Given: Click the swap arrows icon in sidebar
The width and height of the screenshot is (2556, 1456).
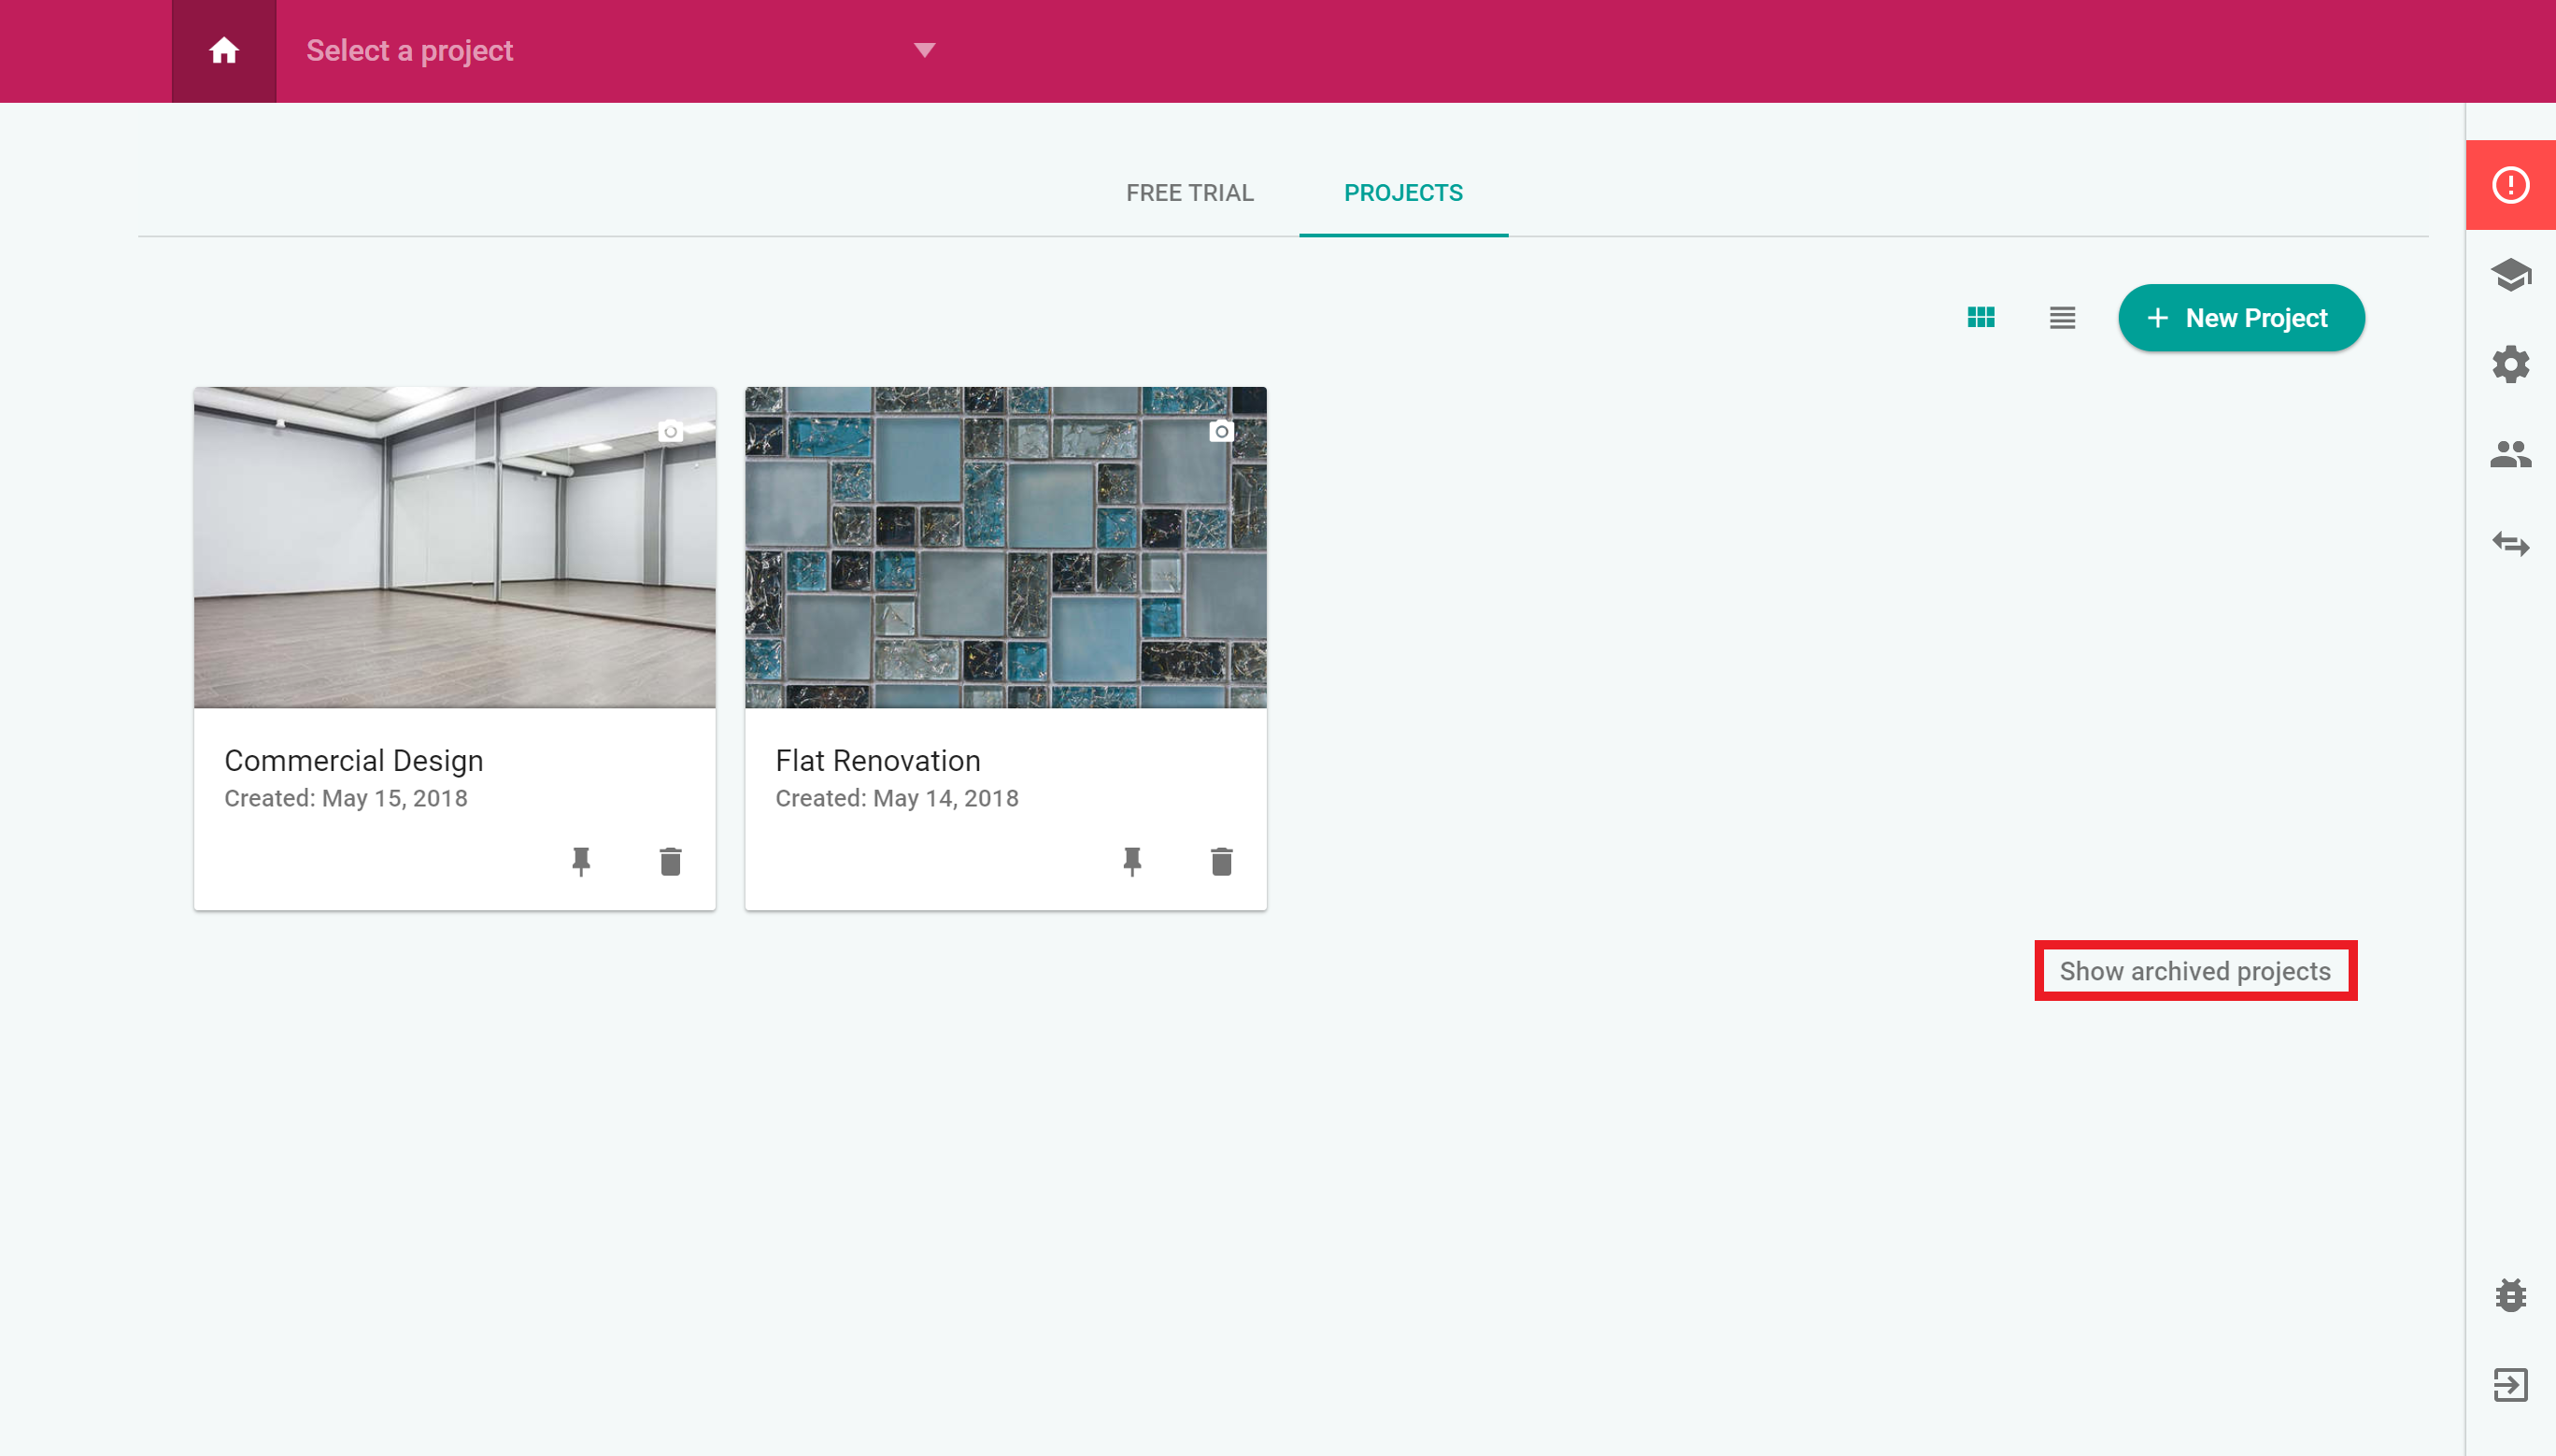Looking at the screenshot, I should coord(2510,544).
